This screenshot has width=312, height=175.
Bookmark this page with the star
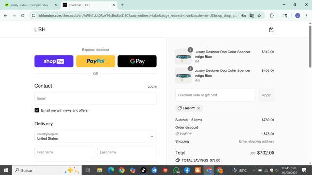(x=259, y=15)
